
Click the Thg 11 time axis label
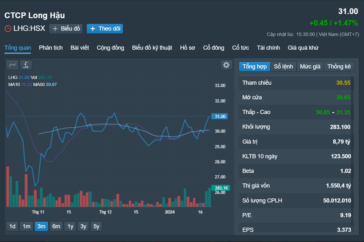click(38, 212)
